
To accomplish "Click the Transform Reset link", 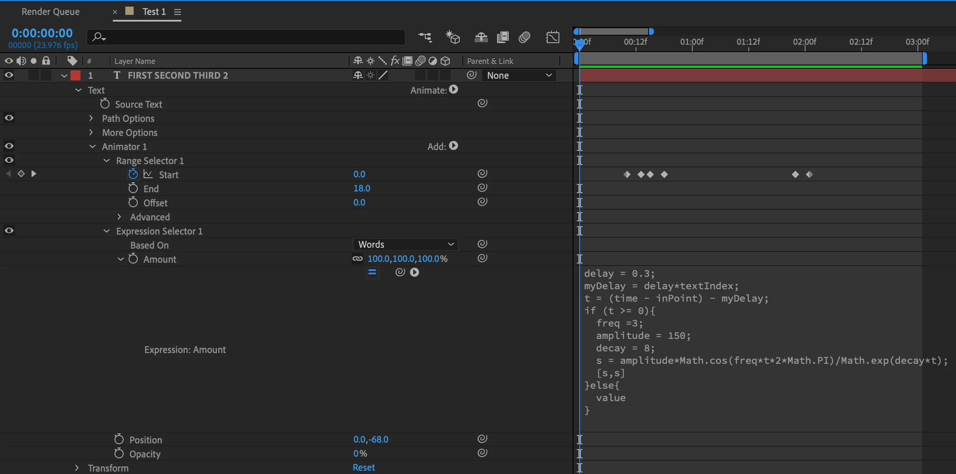I will 363,467.
